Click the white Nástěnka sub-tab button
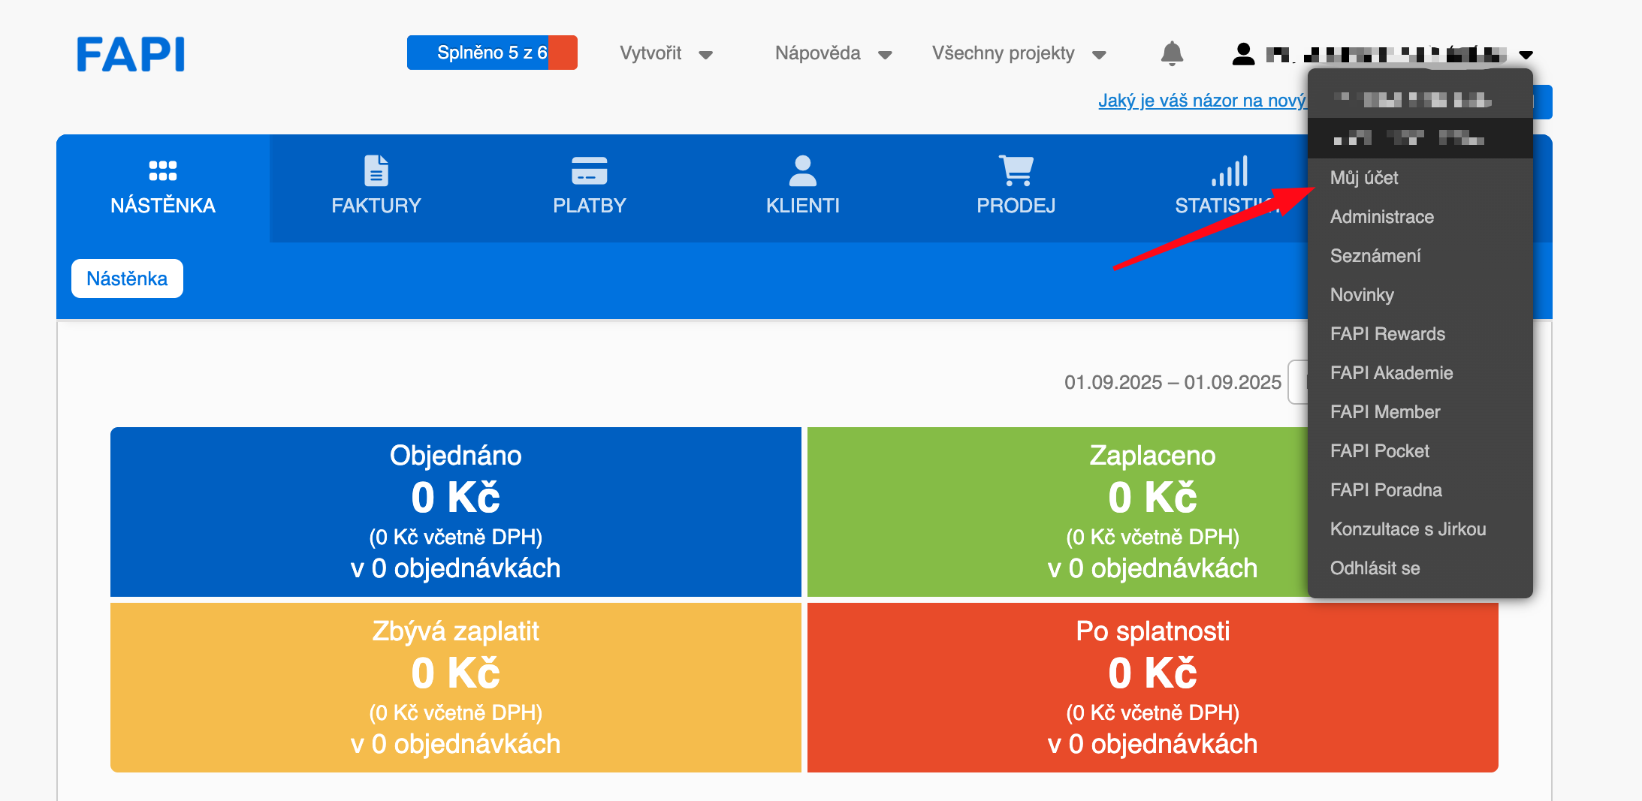This screenshot has height=801, width=1642. (x=127, y=279)
